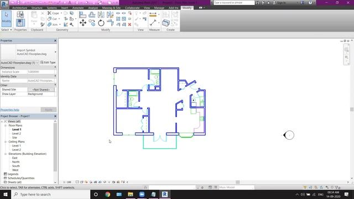Screen dimensions: 354x199
Task: Click the Match Type Properties icon in Clipboard
Action: [43, 24]
